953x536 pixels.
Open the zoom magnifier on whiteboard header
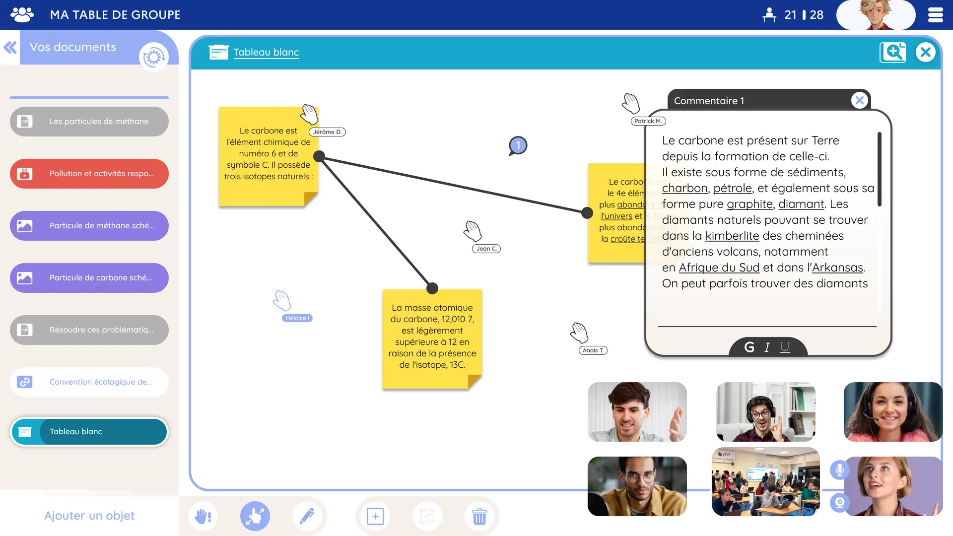(x=892, y=52)
